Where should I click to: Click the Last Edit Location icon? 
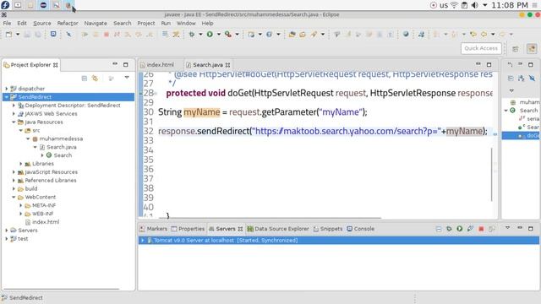473,34
